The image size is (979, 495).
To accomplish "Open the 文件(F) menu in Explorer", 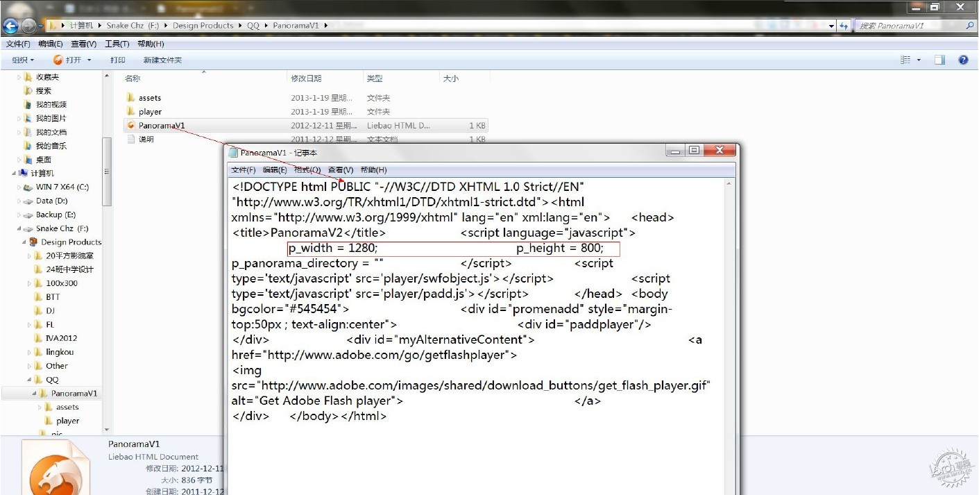I will (x=17, y=44).
